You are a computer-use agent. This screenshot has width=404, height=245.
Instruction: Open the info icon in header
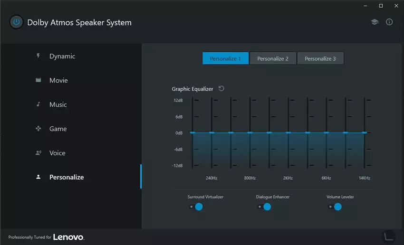tap(389, 22)
